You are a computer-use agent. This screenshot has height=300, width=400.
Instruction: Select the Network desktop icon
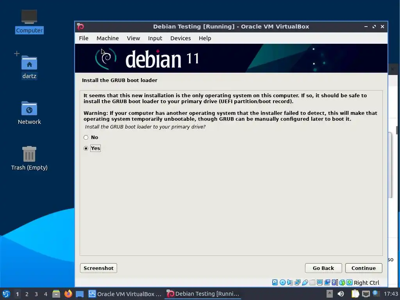(29, 113)
